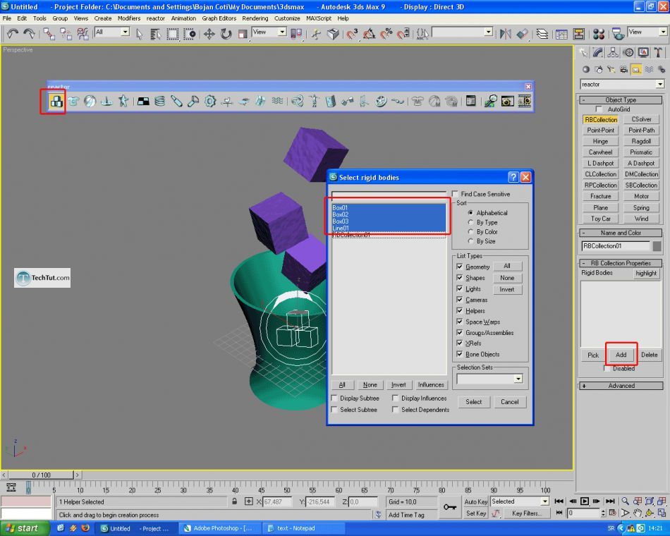Click the reactor Create Animation icon
The image size is (670, 536).
(x=524, y=102)
